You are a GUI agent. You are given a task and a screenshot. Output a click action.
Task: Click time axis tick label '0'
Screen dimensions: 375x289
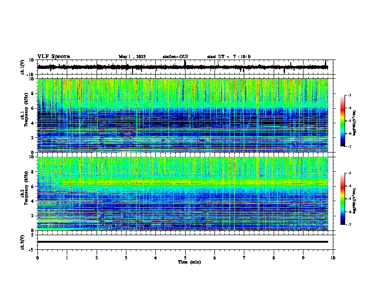(37, 258)
